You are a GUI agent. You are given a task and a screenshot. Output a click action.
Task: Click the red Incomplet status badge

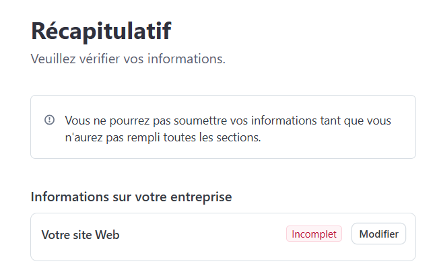(314, 234)
